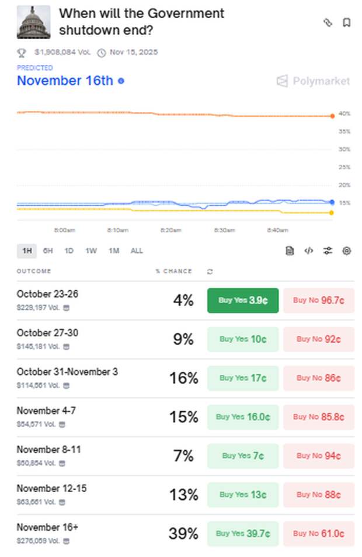Switch chart to 1D timeframe
Viewport: 362px width, 557px height.
[69, 251]
